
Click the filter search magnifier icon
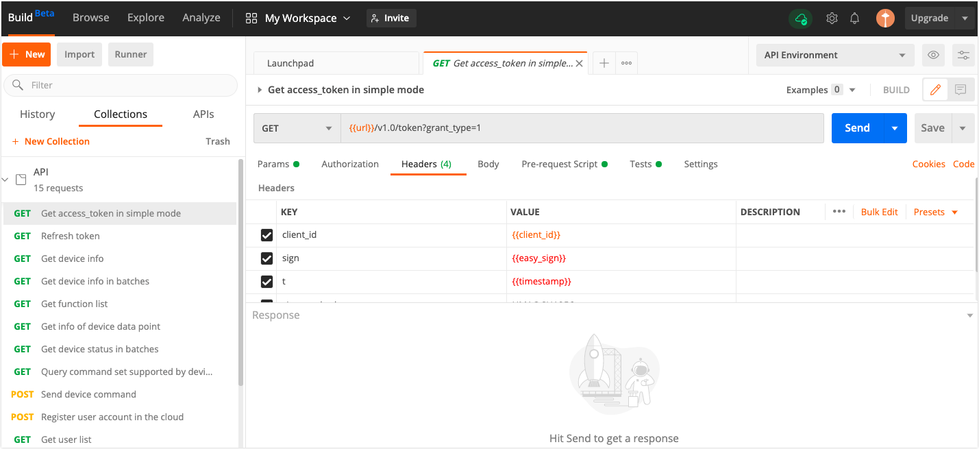pyautogui.click(x=18, y=85)
